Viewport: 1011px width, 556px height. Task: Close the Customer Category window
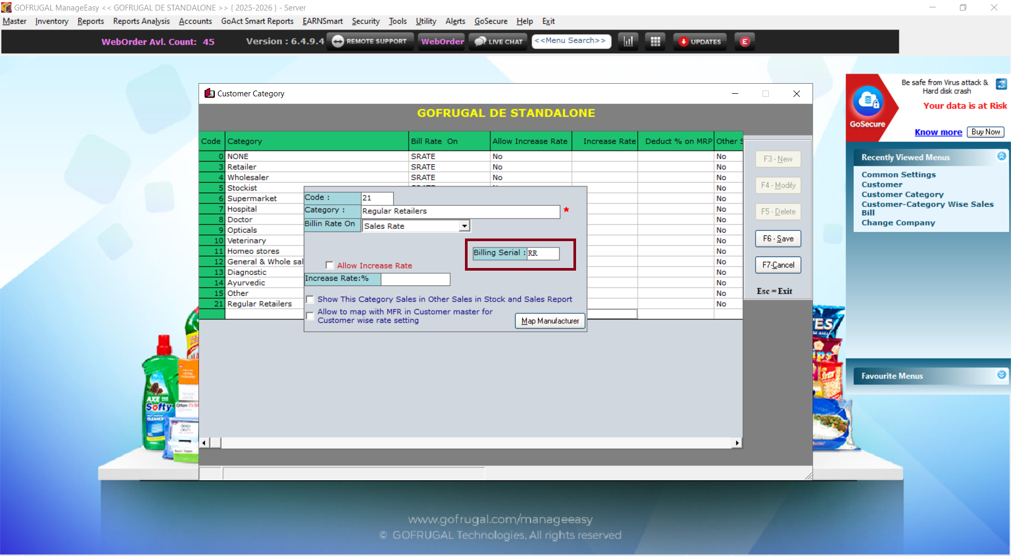(x=796, y=94)
